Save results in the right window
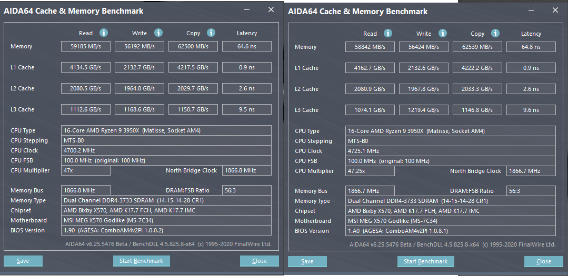 307,261
